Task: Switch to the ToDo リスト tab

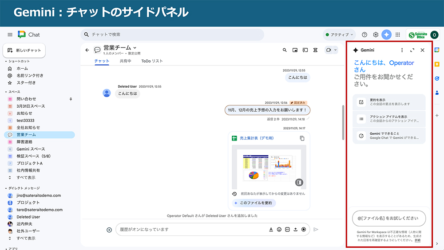Action: [x=152, y=61]
